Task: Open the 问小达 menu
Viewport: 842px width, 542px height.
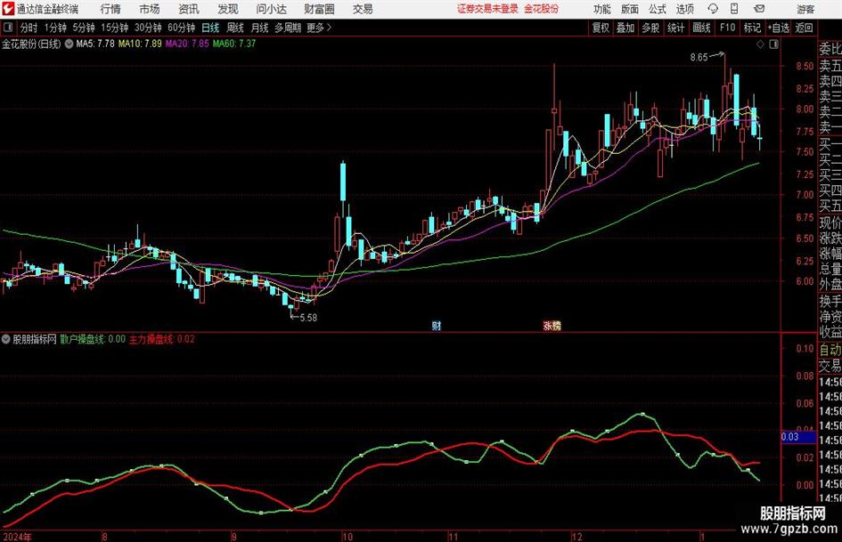Action: pyautogui.click(x=271, y=9)
